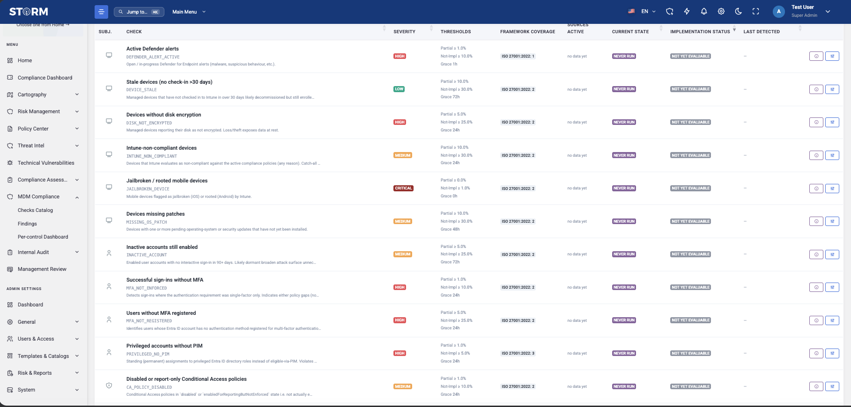
Task: Open the Main Menu dropdown
Action: [x=189, y=12]
